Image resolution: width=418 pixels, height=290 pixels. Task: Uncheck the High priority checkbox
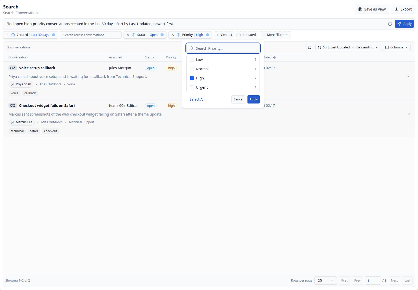pos(192,78)
